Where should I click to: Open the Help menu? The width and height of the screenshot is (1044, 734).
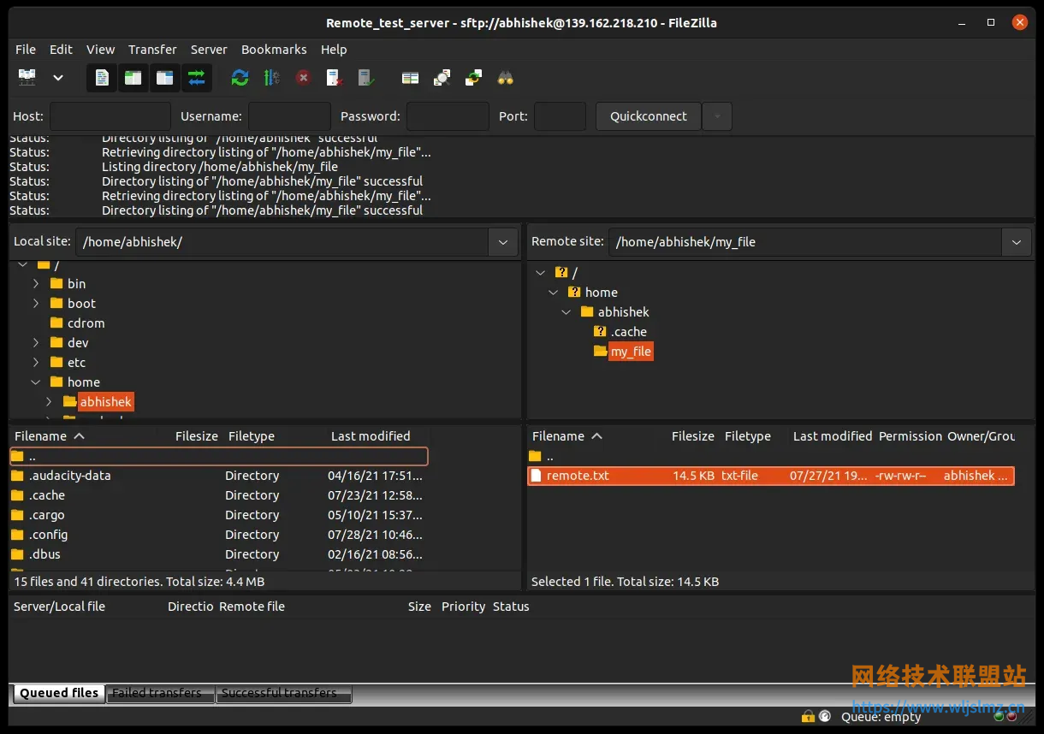[x=334, y=50]
